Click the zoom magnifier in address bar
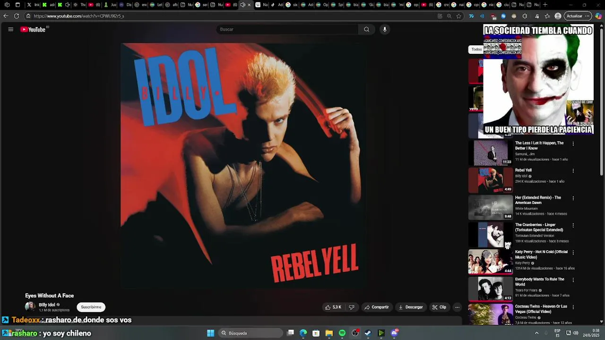 click(449, 16)
